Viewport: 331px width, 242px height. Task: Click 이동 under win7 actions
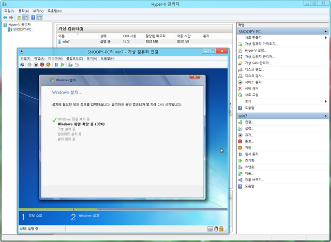[249, 173]
